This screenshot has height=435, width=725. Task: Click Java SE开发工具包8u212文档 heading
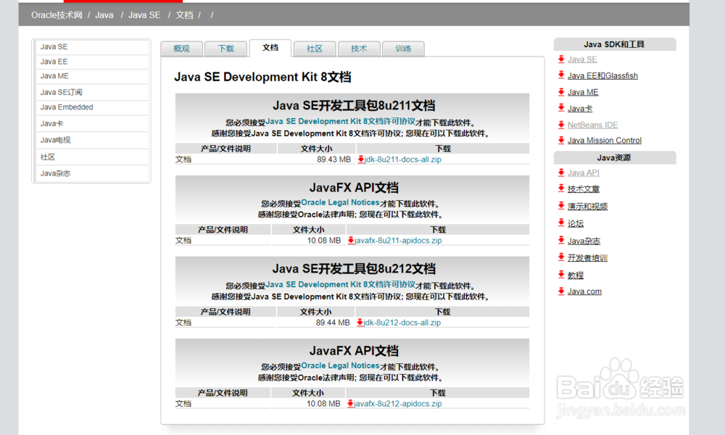[x=354, y=268]
